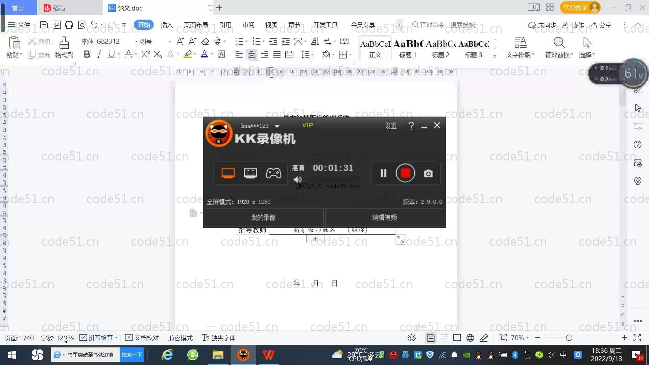This screenshot has width=649, height=365.
Task: Pause recording in KK录像机
Action: click(383, 173)
